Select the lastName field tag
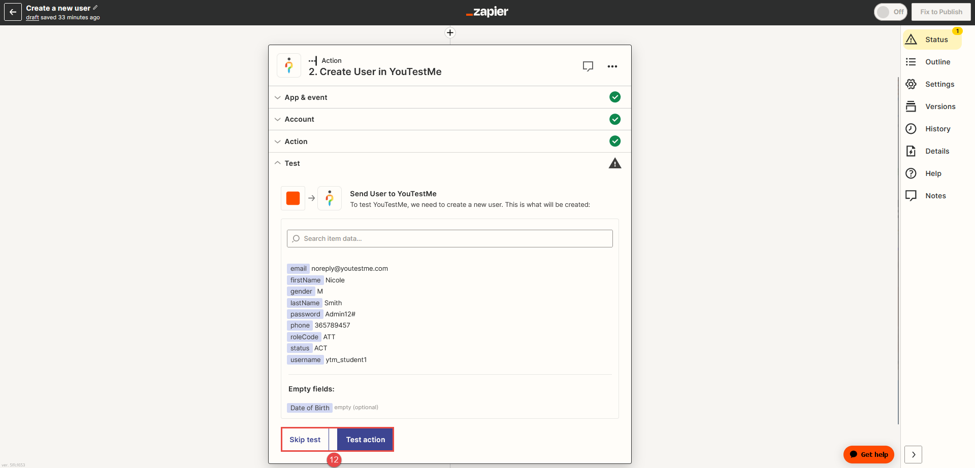The image size is (975, 468). tap(305, 303)
